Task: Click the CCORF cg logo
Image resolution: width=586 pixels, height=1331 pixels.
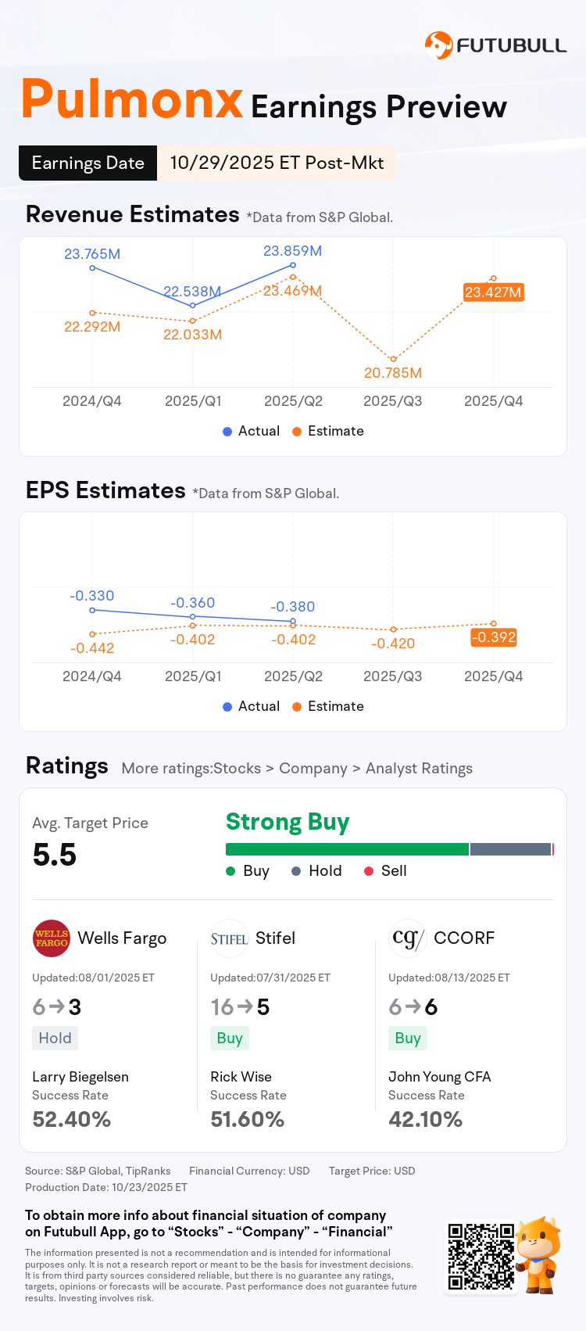Action: (x=407, y=938)
